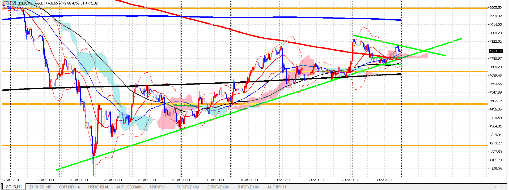
Task: Open the EURJPY,Daily tab
Action: pyautogui.click(x=188, y=187)
